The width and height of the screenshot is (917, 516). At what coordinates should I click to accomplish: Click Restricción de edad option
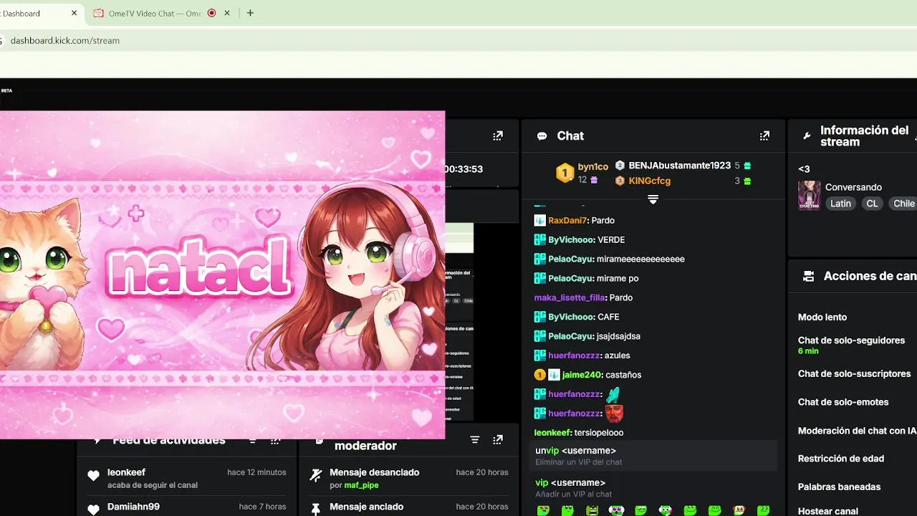pos(841,459)
